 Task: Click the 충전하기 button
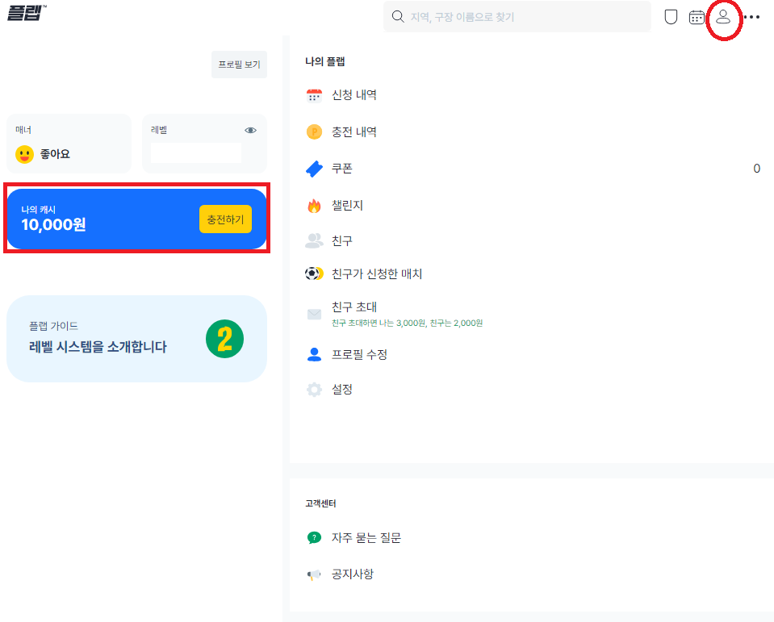[225, 219]
